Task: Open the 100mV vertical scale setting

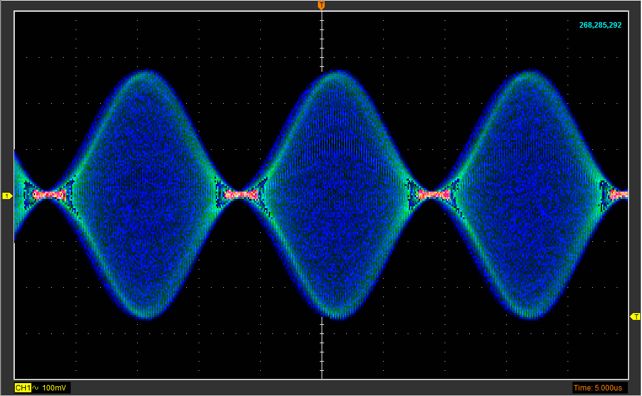Action: (55, 388)
